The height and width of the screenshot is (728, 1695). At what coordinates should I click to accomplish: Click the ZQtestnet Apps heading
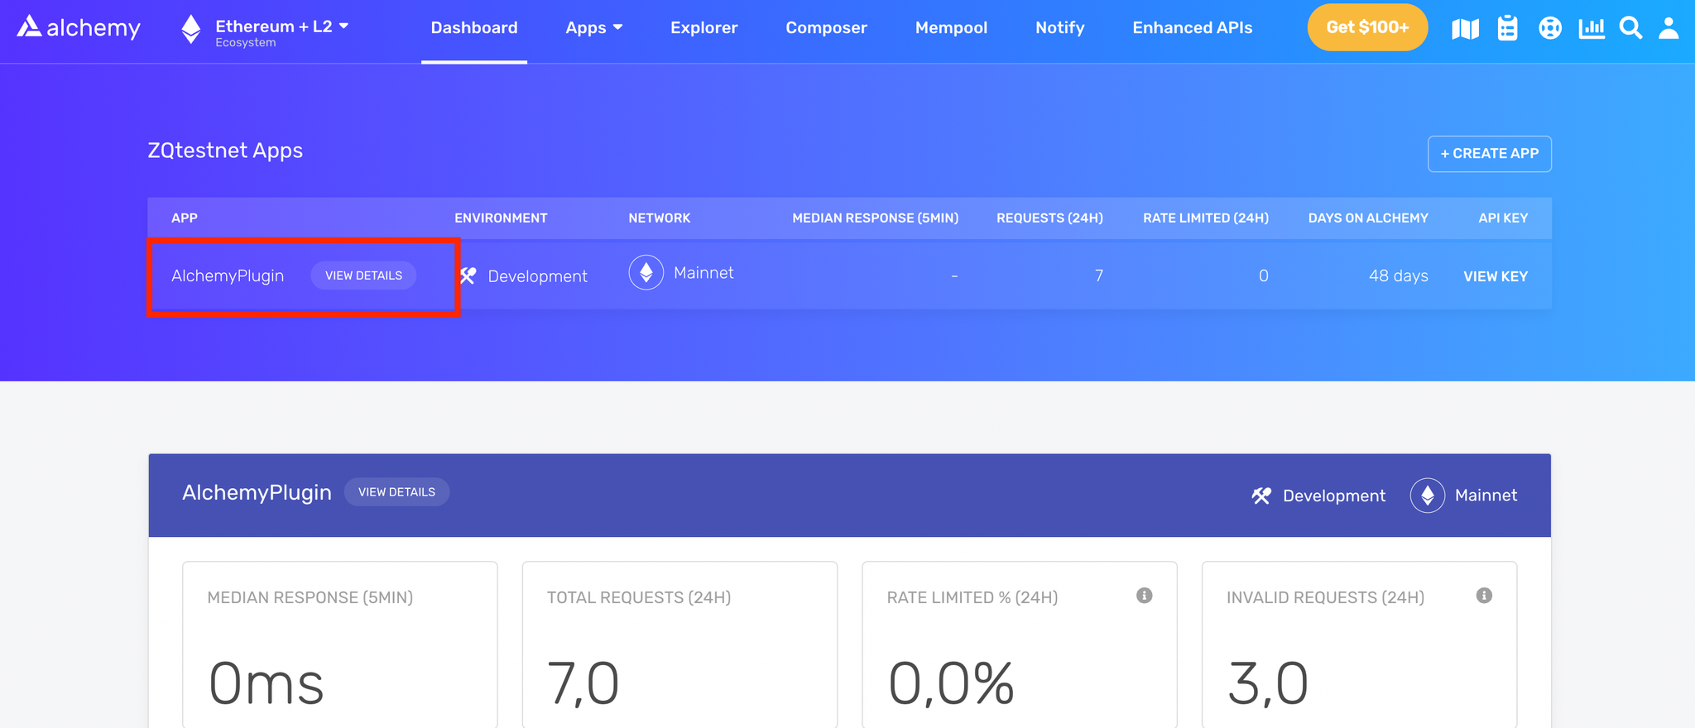[x=225, y=151]
